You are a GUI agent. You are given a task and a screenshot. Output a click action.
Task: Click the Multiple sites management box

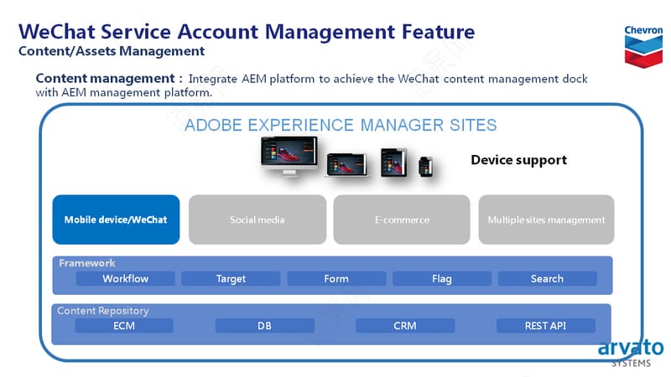[x=547, y=219]
